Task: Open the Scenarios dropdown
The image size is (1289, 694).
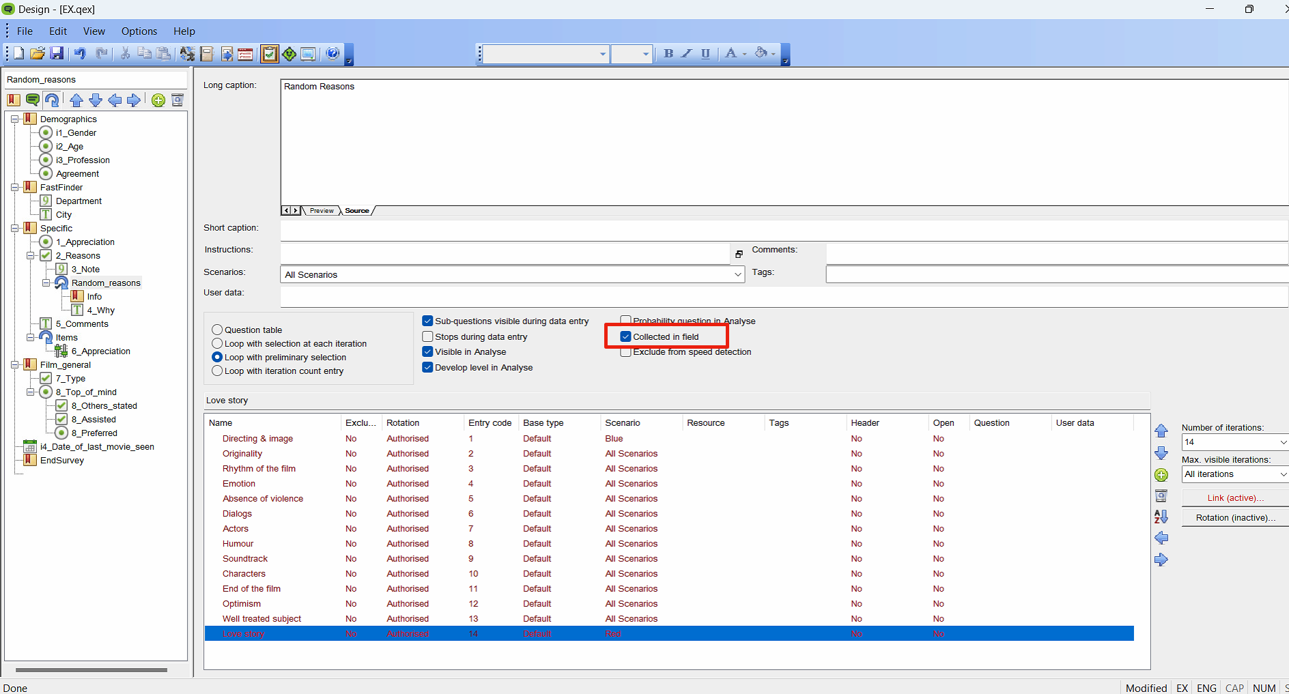Action: pos(737,274)
